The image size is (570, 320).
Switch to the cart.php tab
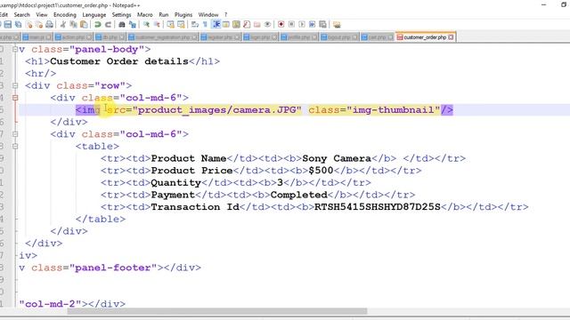(x=378, y=37)
